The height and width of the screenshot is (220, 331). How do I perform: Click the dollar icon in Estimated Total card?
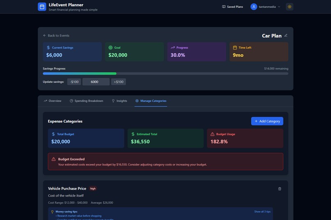point(133,134)
